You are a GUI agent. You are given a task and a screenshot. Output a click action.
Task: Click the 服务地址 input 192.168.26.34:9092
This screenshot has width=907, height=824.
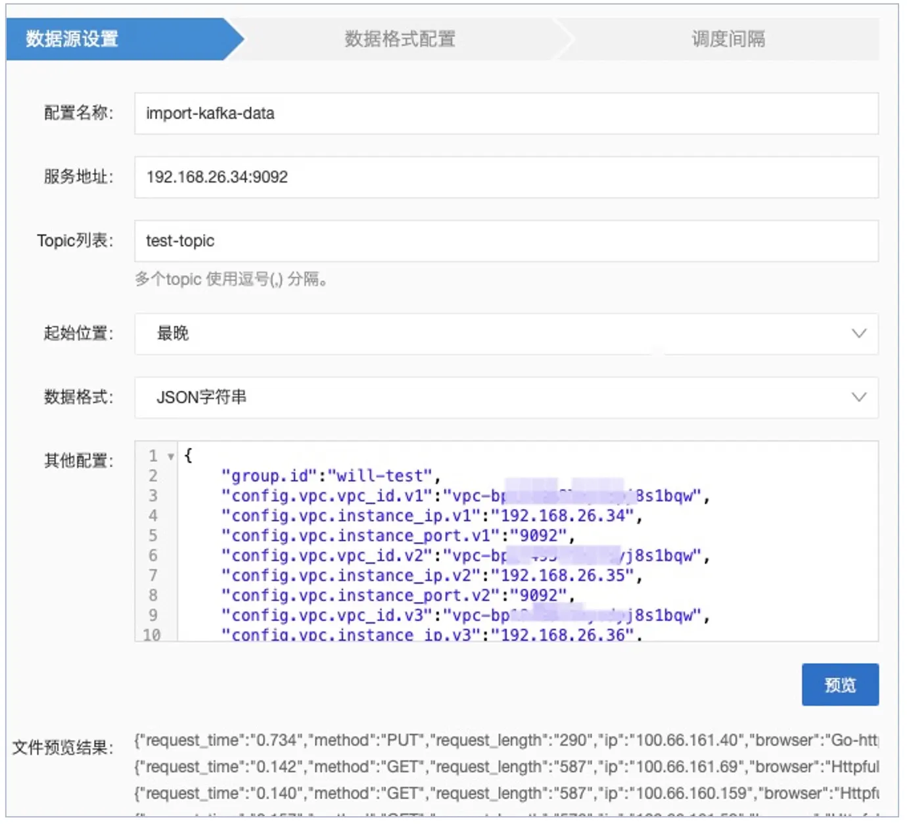pos(506,177)
